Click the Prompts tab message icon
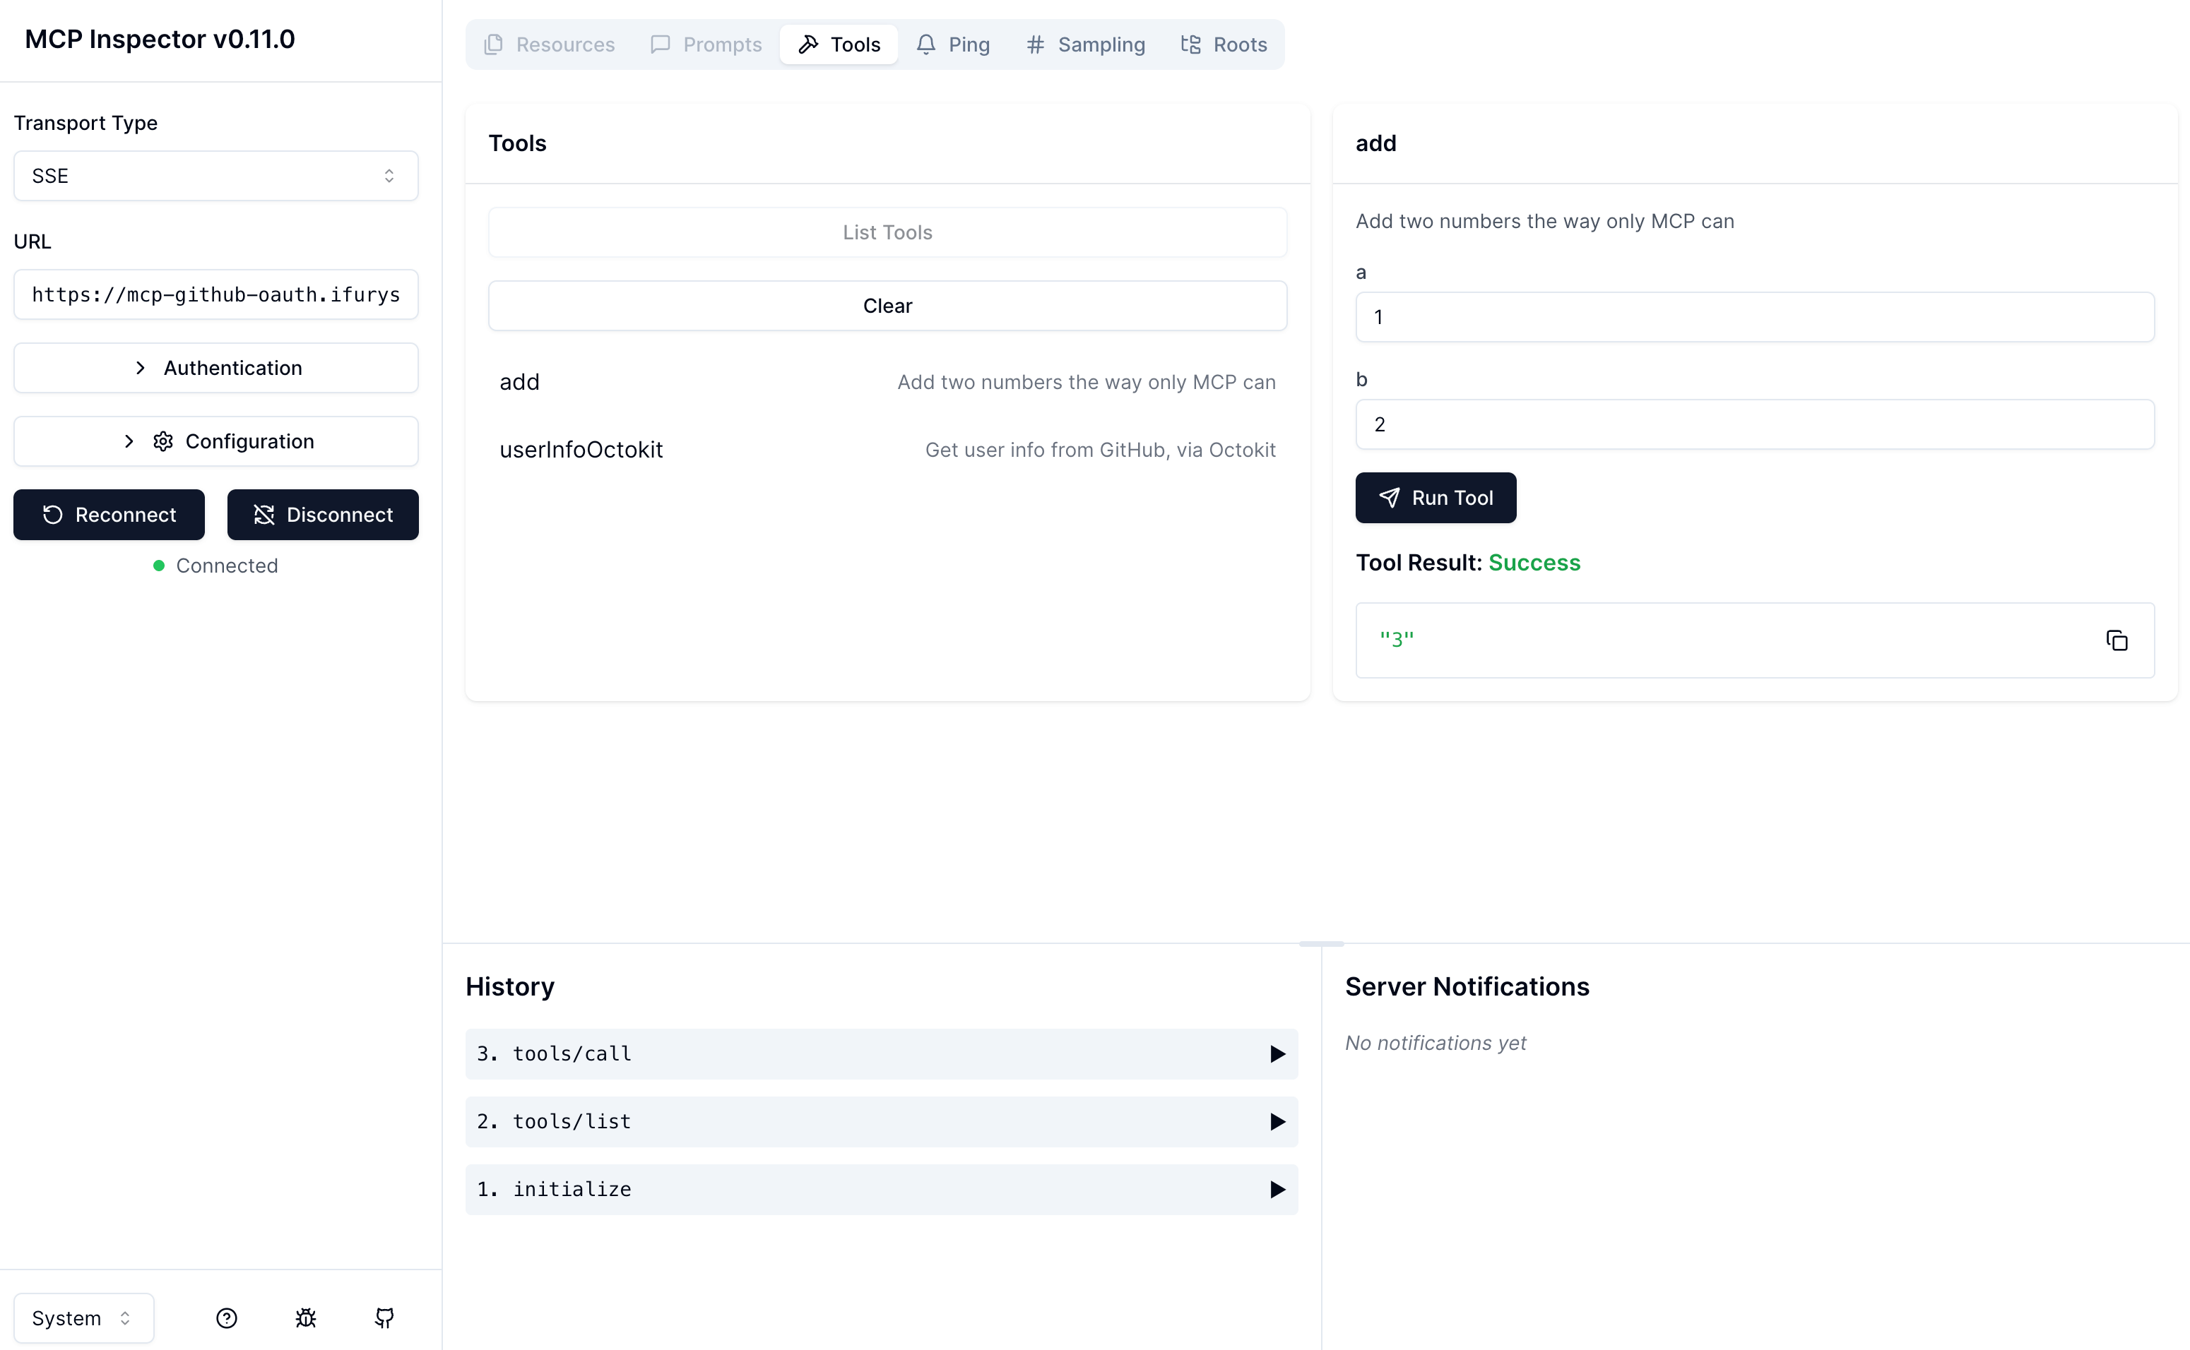2190x1350 pixels. point(660,44)
